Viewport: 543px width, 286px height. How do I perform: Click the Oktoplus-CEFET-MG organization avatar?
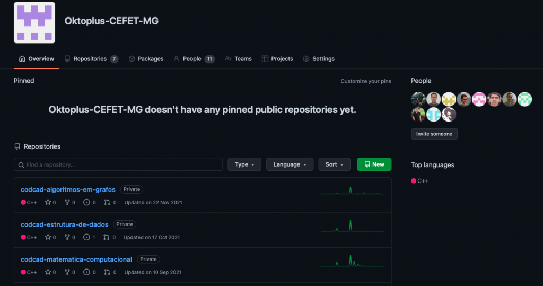pos(34,22)
